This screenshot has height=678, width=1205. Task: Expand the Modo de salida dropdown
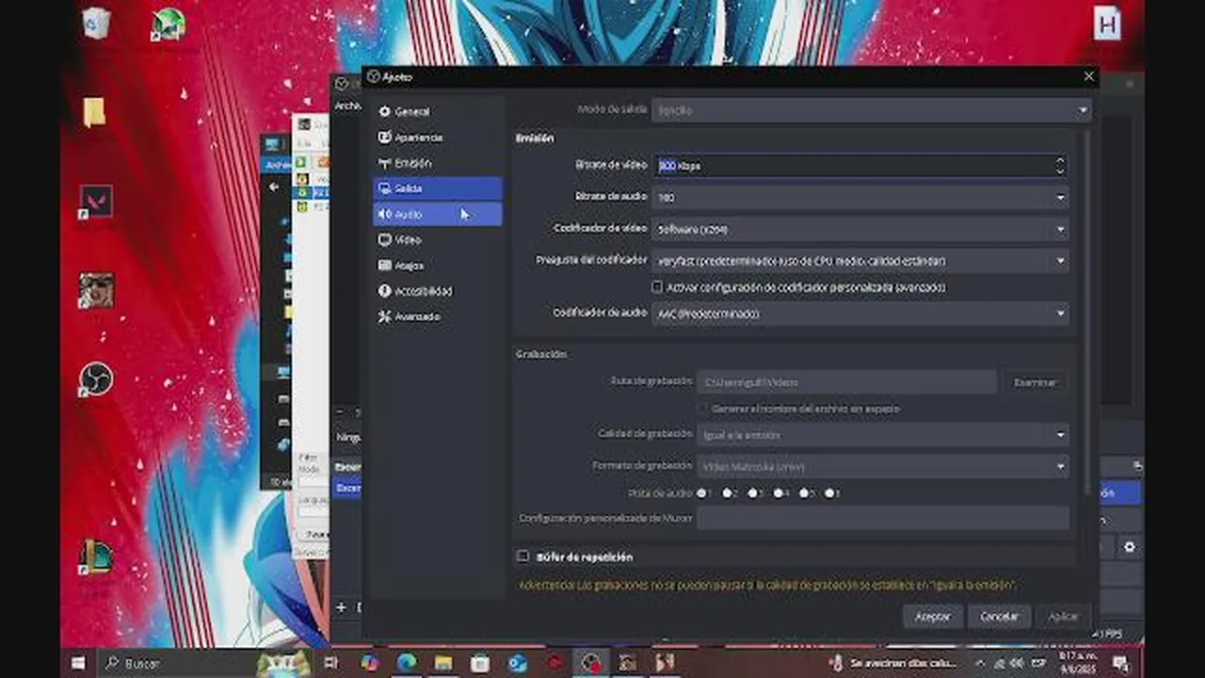pyautogui.click(x=872, y=110)
